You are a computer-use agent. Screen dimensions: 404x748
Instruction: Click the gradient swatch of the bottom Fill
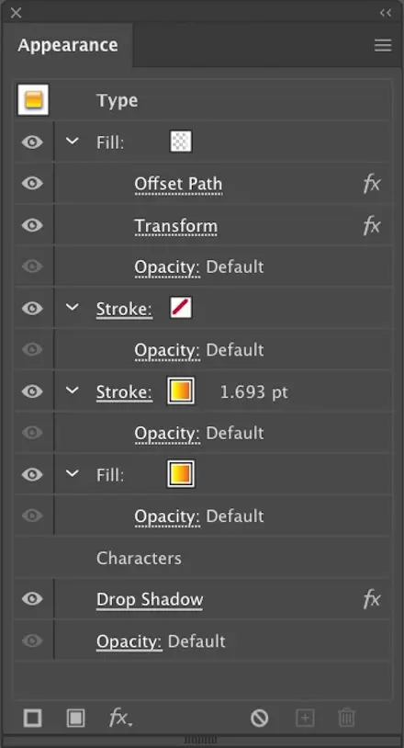pos(181,474)
